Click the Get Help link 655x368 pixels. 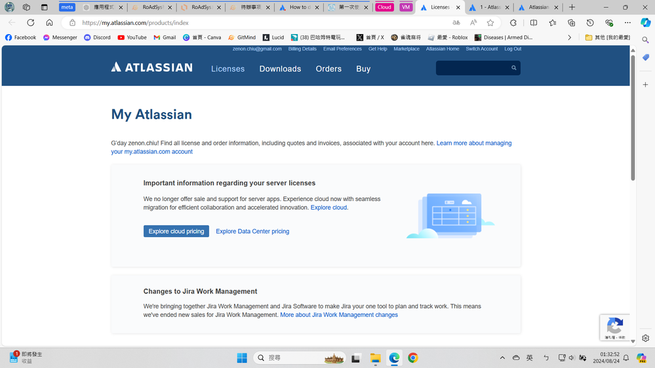pyautogui.click(x=378, y=49)
